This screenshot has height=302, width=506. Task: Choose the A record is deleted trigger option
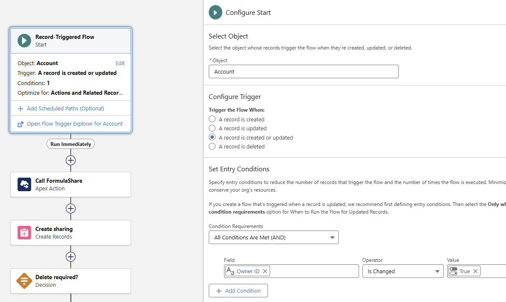tap(212, 146)
